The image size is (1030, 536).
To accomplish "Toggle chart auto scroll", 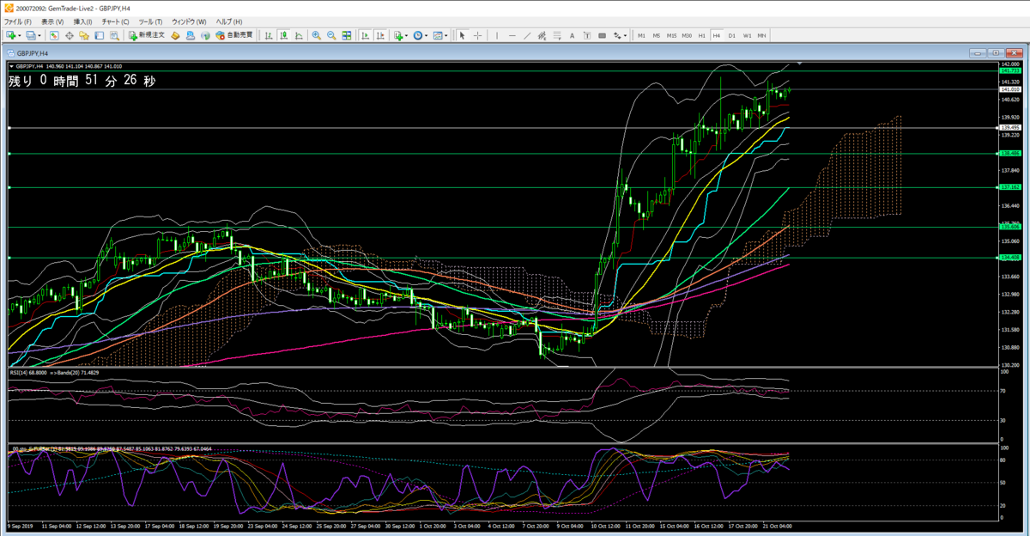I will tap(366, 35).
